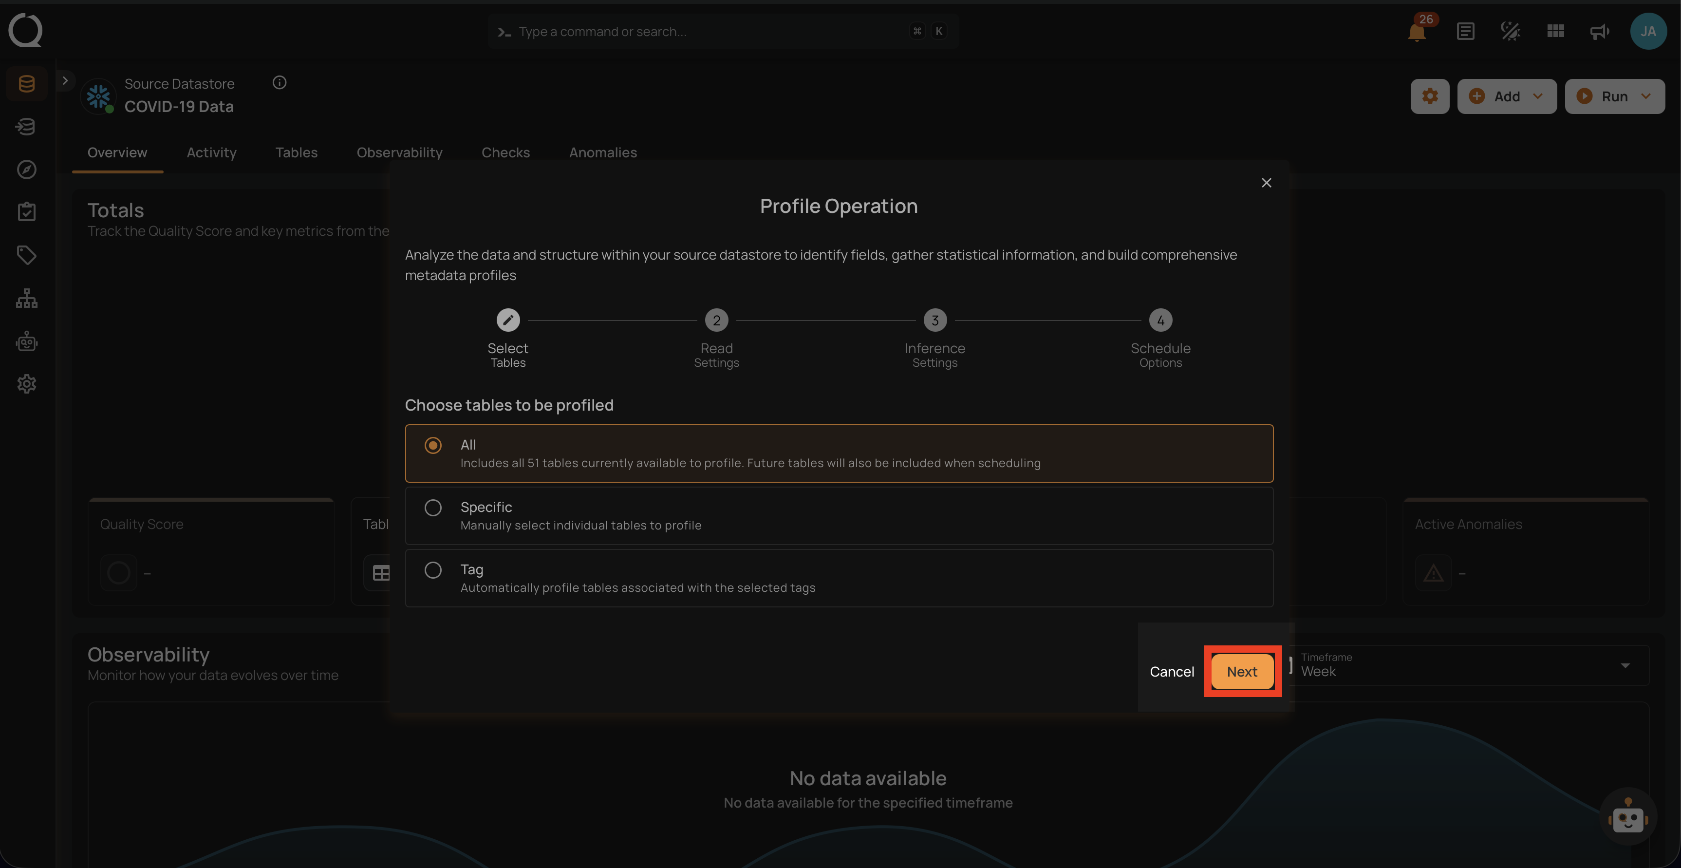1681x868 pixels.
Task: Click Next to proceed to Read Settings
Action: coord(1241,671)
